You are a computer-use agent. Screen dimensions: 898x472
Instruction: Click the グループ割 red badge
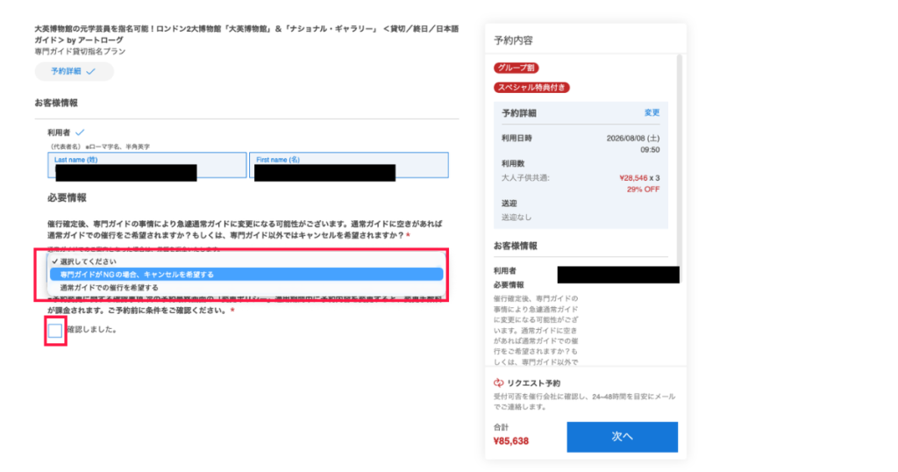click(516, 68)
